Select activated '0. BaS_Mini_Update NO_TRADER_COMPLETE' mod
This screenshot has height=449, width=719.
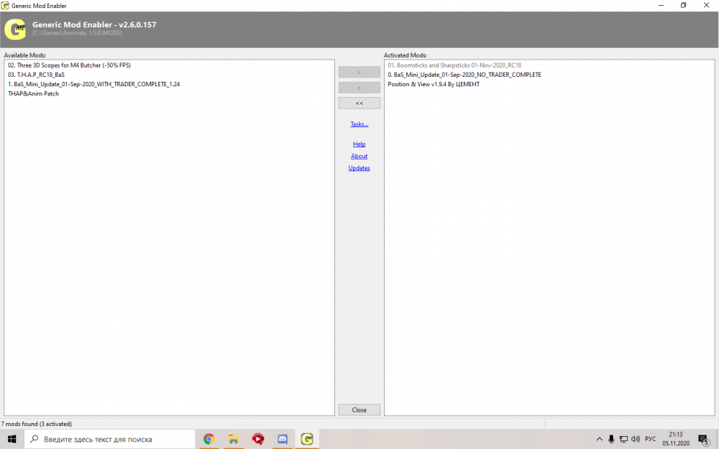pyautogui.click(x=464, y=75)
